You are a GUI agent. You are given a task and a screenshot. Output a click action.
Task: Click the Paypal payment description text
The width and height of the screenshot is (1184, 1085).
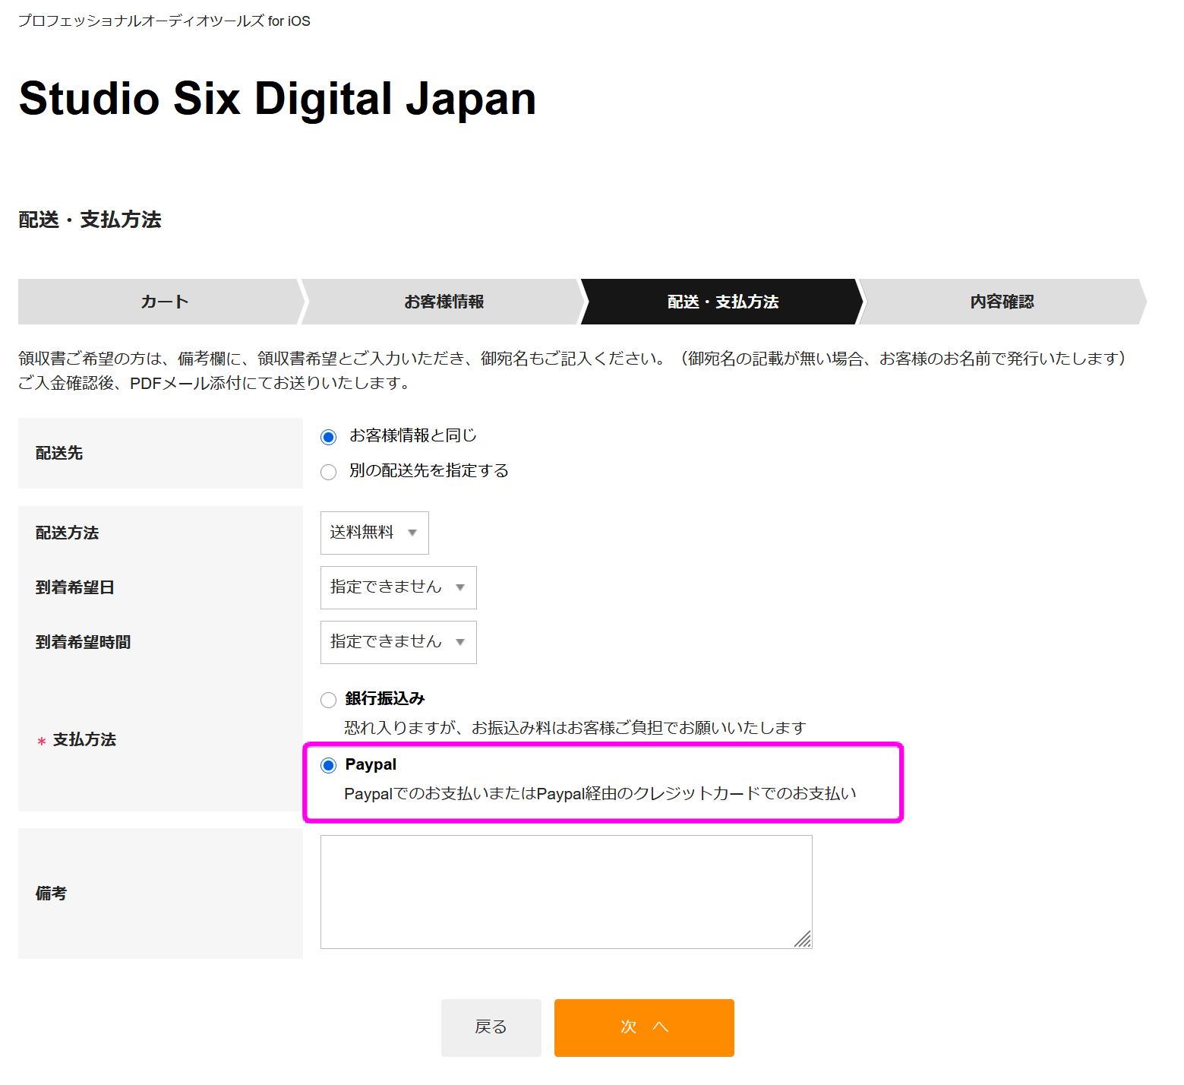pyautogui.click(x=600, y=793)
